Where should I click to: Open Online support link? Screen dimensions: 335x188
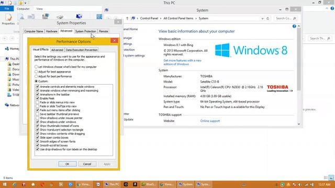(x=210, y=121)
